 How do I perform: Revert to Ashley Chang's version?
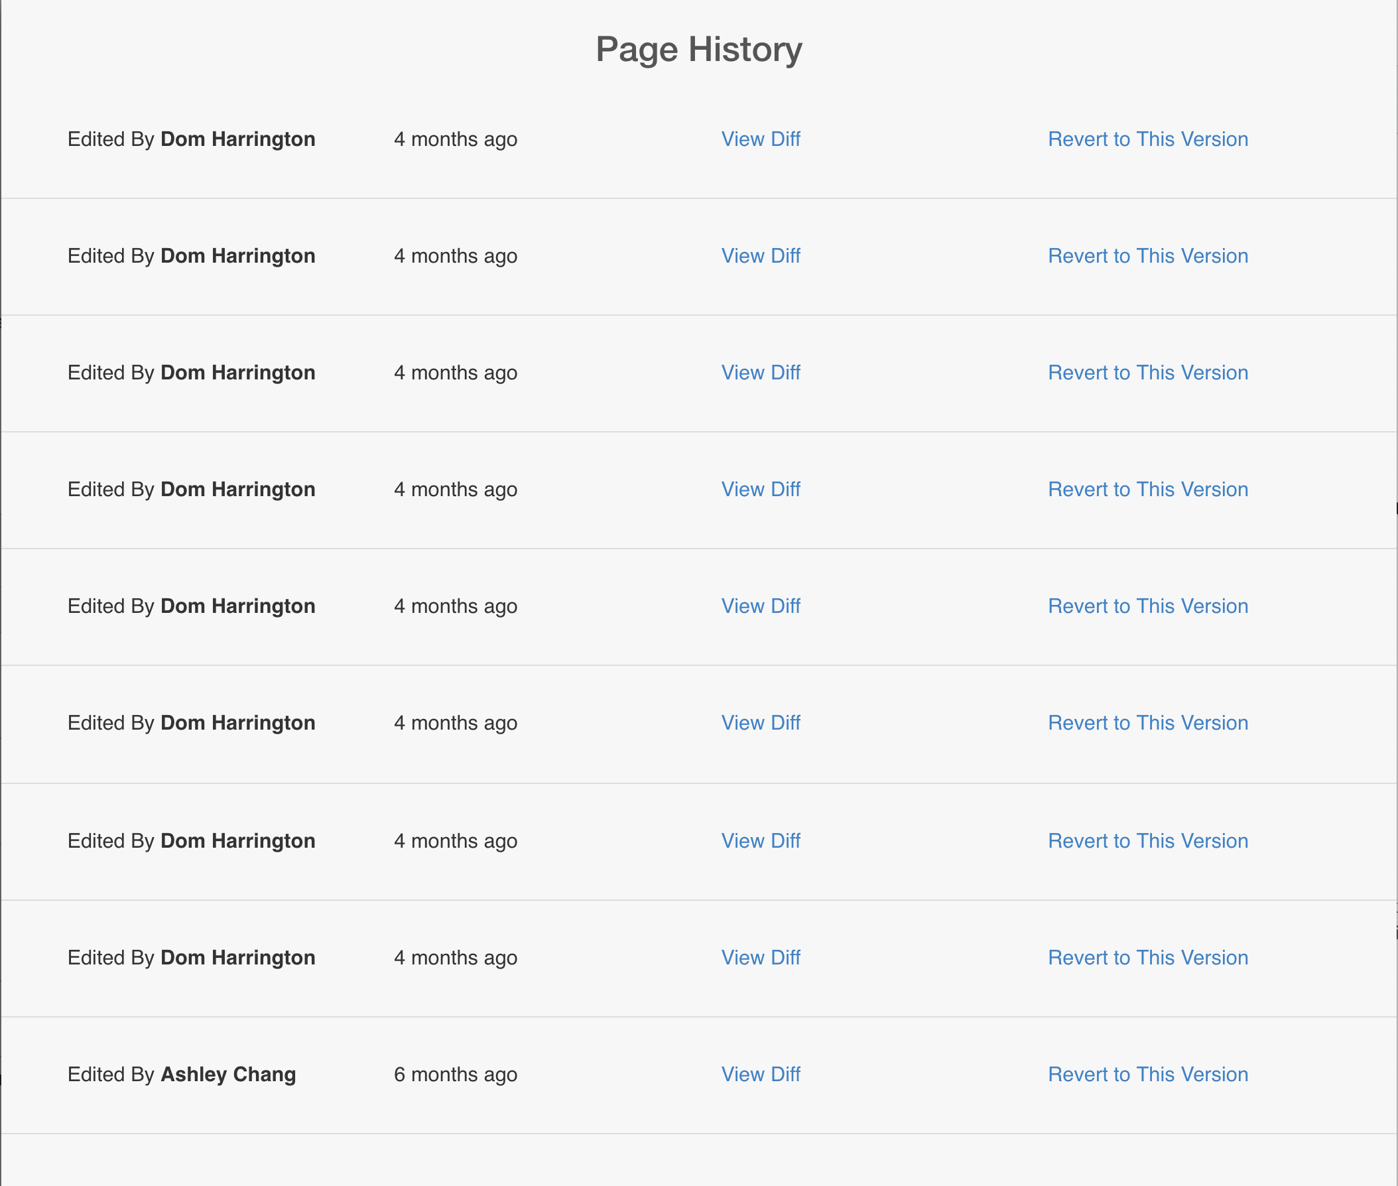click(x=1147, y=1075)
